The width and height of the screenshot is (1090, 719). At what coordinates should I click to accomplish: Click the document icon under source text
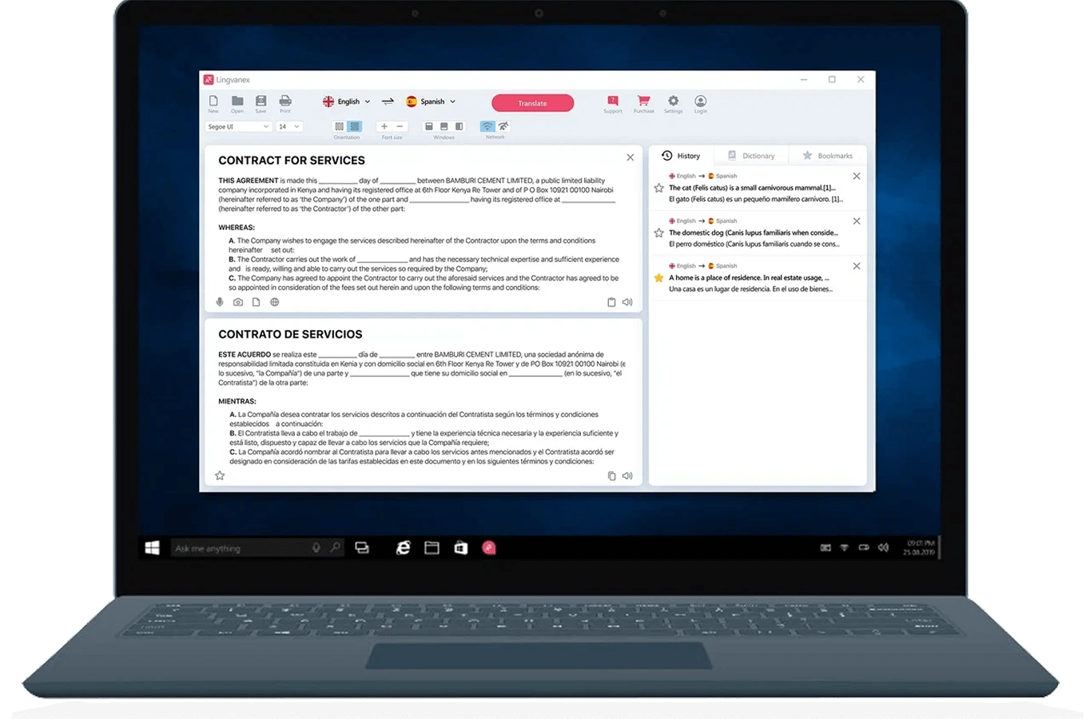coord(257,302)
